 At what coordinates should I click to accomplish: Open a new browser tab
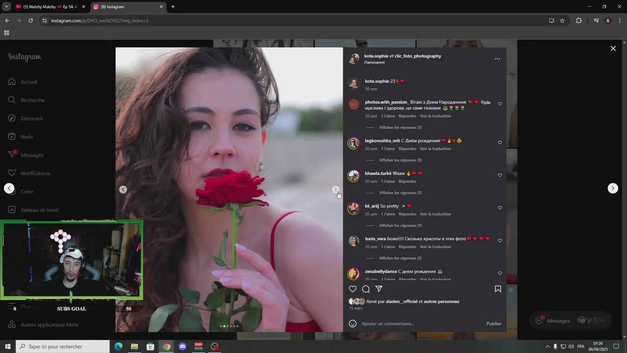173,7
